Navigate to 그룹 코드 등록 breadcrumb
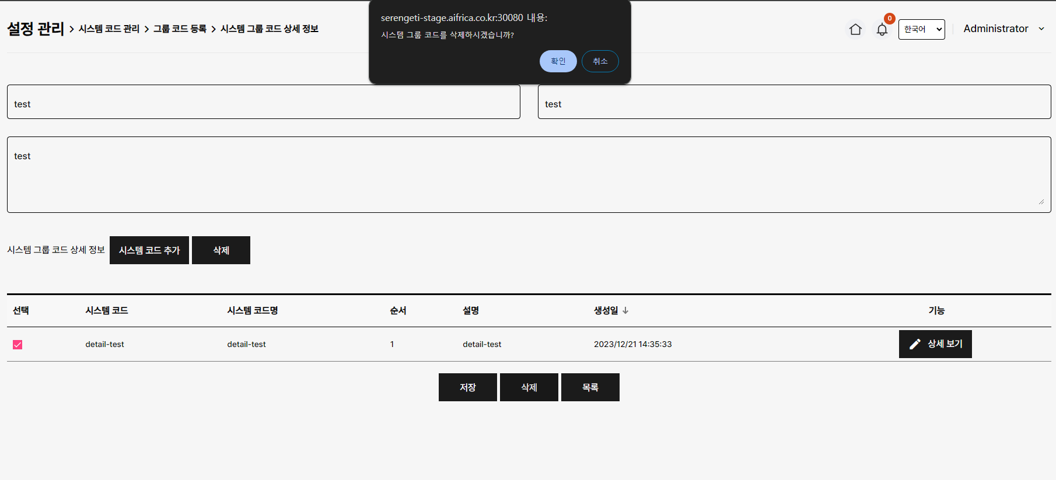The image size is (1056, 480). click(x=180, y=29)
